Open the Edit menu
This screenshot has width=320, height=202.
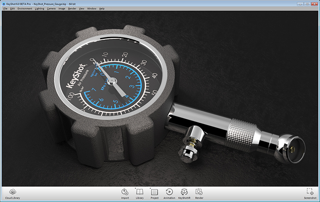coord(12,9)
